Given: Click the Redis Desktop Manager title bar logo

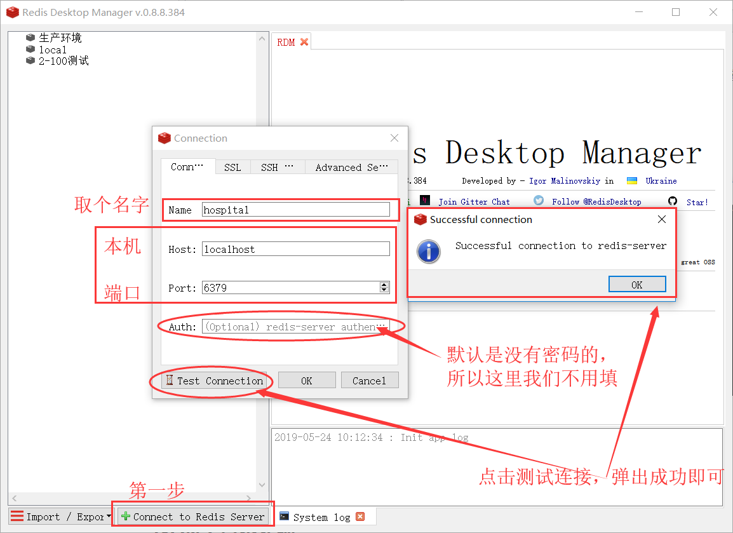Looking at the screenshot, I should pyautogui.click(x=13, y=12).
